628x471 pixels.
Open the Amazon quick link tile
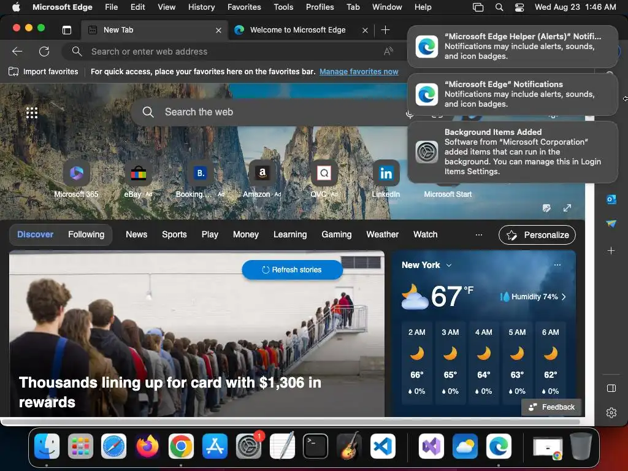click(x=262, y=172)
